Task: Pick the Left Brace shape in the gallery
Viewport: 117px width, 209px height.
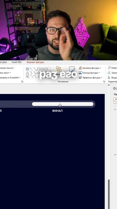Action: click(x=39, y=76)
